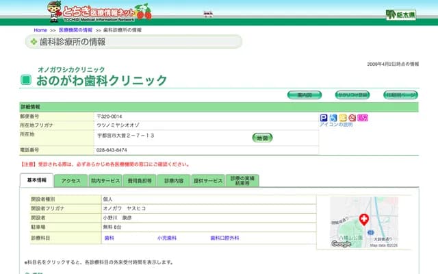The image size is (438, 274).
Task: Go to 医療機関の情報 breadcrumb link
Action: coord(75,30)
